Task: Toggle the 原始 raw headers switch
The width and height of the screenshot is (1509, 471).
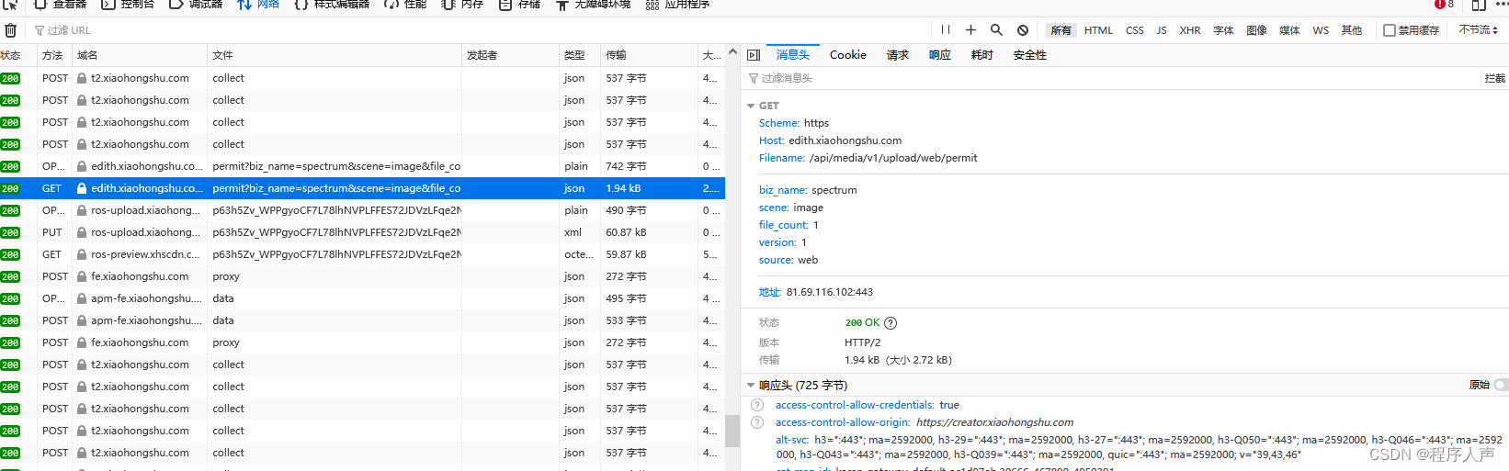Action: [x=1501, y=385]
